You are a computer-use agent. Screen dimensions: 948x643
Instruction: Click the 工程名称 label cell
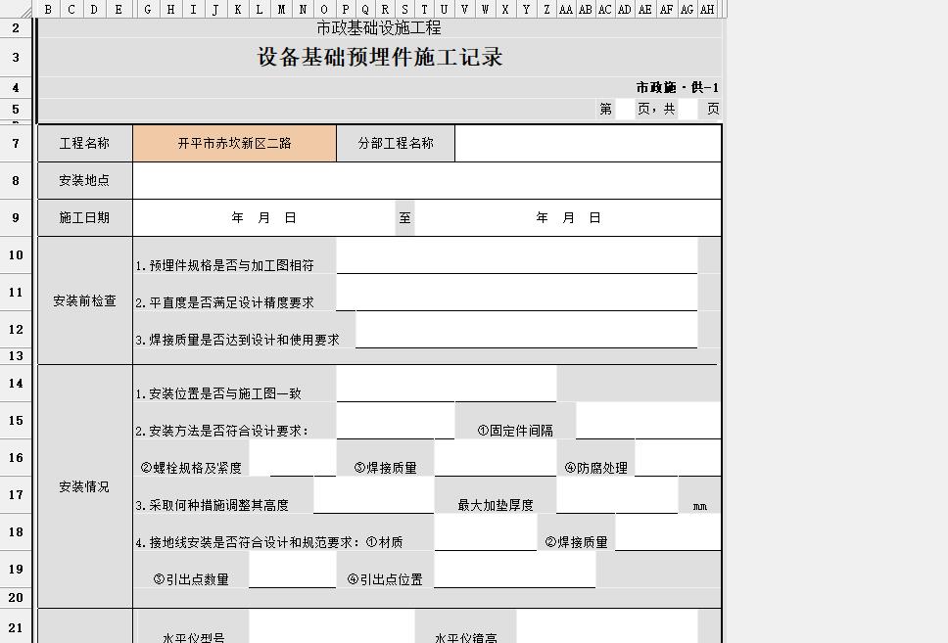(82, 143)
